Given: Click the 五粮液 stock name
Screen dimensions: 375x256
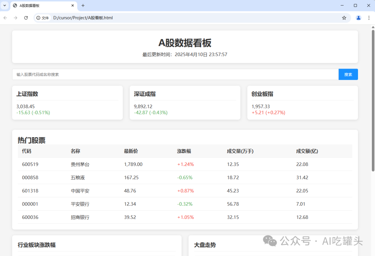Looking at the screenshot, I should [78, 177].
